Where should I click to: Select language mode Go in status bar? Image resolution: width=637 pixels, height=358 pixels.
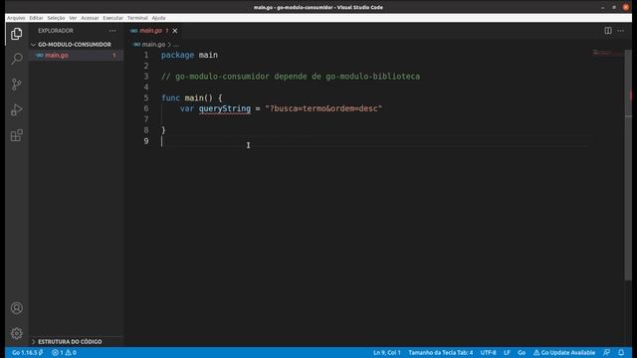point(522,353)
